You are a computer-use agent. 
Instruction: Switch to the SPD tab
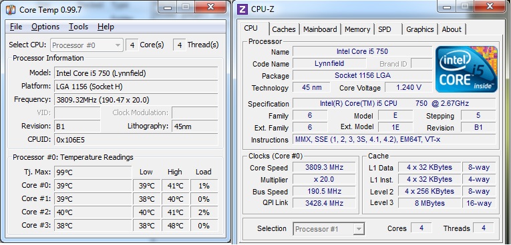point(385,29)
